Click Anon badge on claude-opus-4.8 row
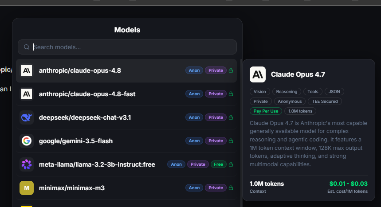 click(x=194, y=70)
